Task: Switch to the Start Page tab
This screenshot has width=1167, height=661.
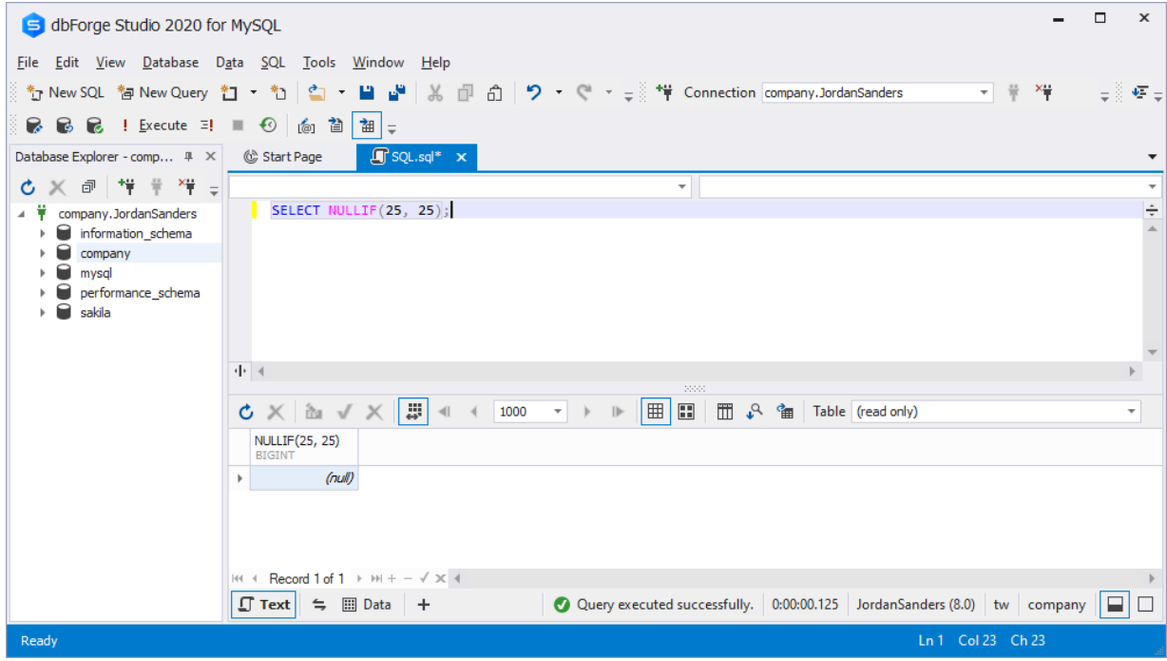Action: pyautogui.click(x=283, y=157)
